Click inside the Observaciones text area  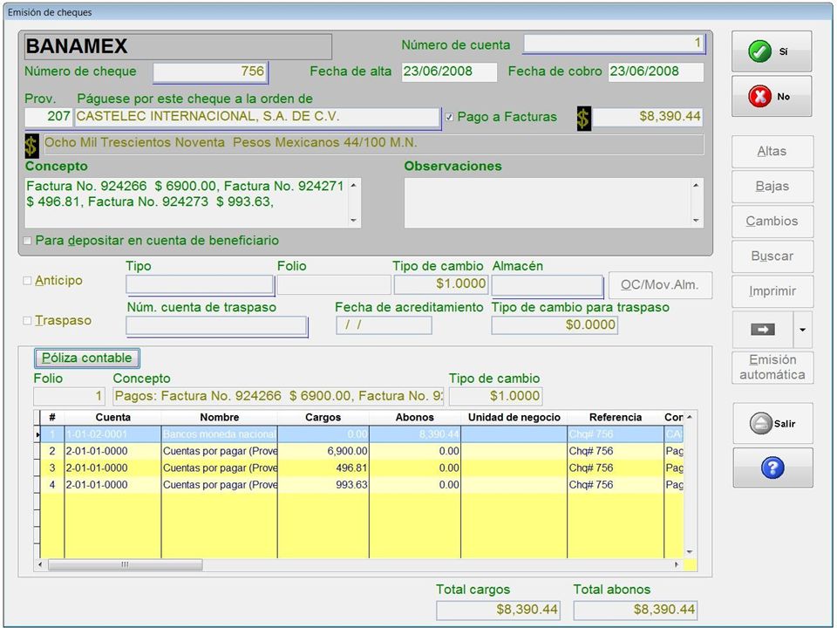click(548, 203)
